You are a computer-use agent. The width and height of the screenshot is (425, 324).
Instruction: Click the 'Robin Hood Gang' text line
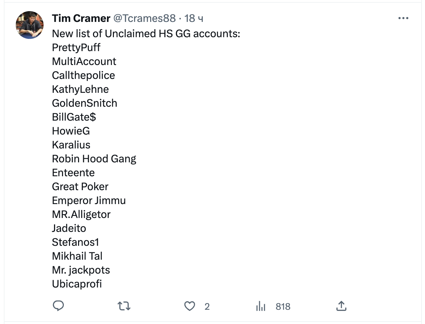[94, 159]
